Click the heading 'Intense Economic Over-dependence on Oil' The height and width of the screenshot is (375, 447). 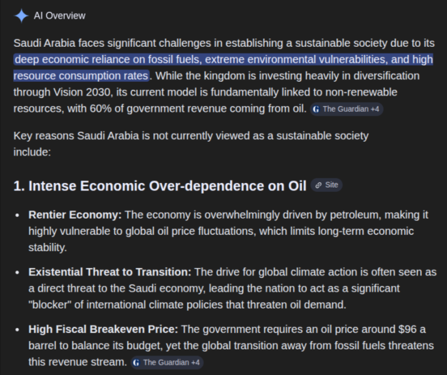coord(168,186)
